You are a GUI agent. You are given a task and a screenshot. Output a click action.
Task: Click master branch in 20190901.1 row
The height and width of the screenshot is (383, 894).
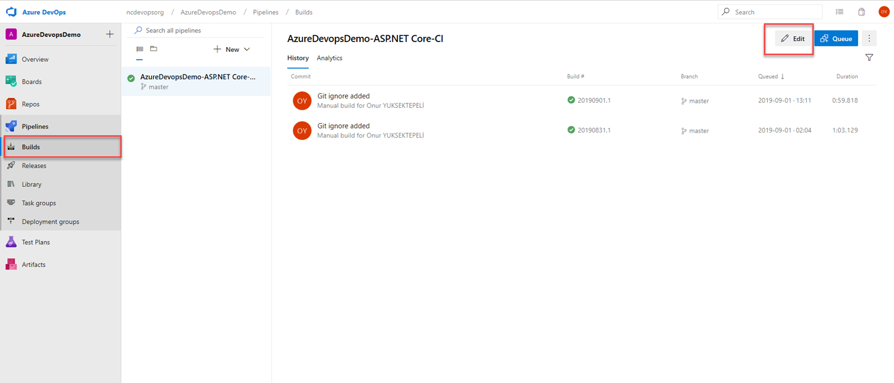(695, 101)
